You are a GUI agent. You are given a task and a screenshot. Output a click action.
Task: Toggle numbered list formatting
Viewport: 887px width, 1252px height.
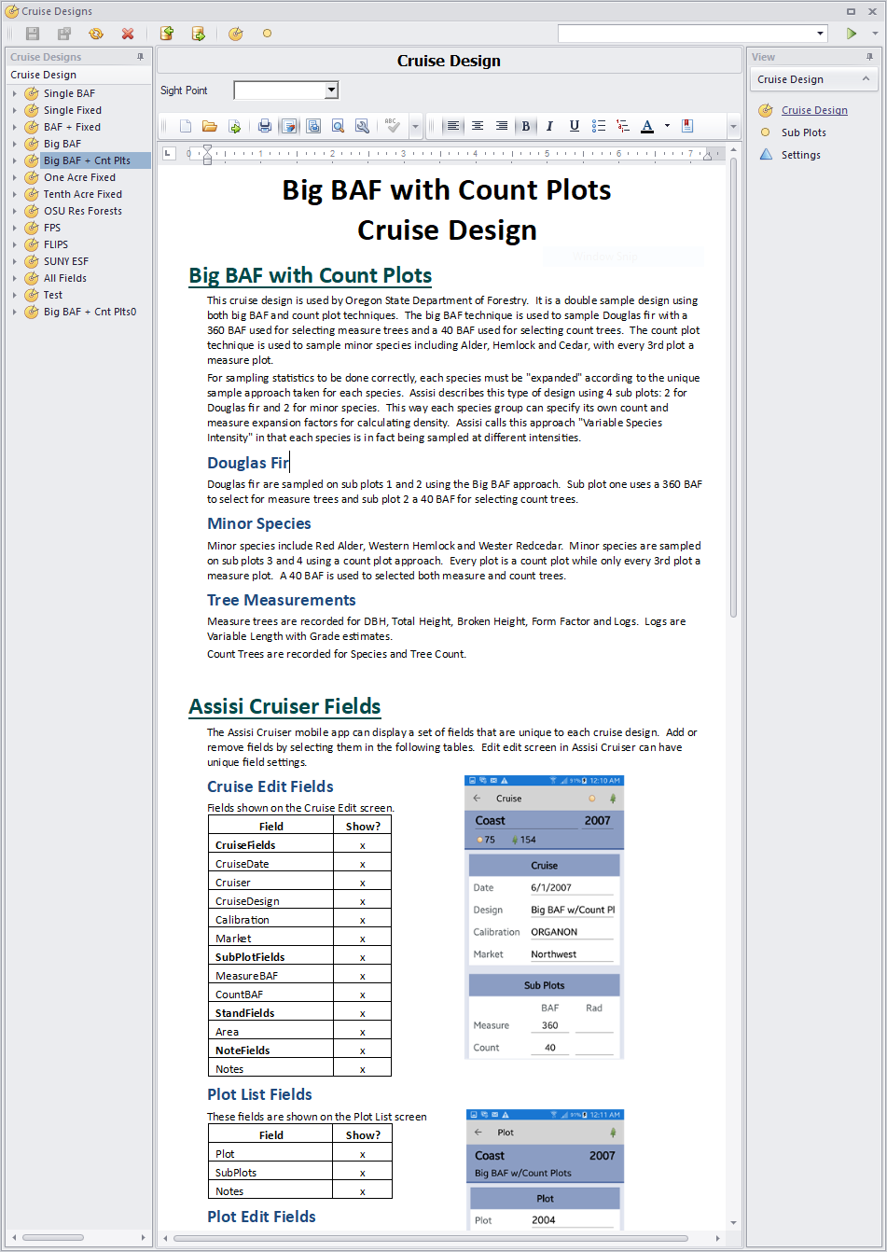[623, 126]
